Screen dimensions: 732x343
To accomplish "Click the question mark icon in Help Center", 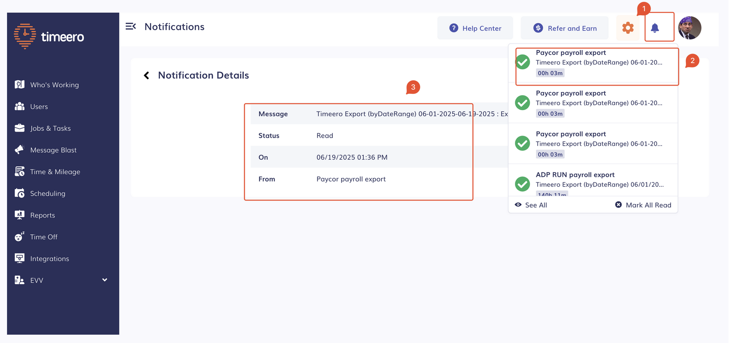I will pos(453,28).
